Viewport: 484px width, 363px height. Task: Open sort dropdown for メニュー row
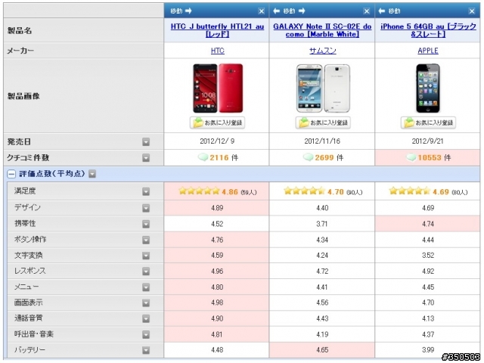pyautogui.click(x=146, y=287)
